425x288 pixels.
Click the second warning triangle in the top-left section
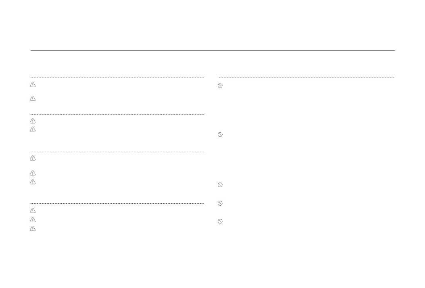[33, 98]
